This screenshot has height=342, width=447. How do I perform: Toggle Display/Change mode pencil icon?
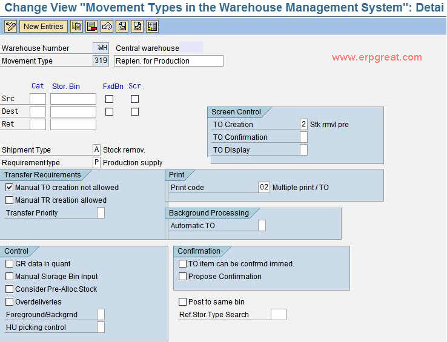[x=10, y=27]
